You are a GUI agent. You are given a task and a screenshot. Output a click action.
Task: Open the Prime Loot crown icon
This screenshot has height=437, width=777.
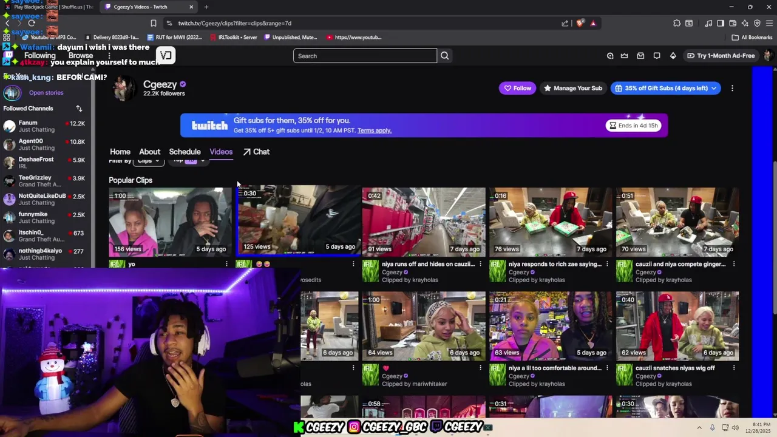point(625,56)
